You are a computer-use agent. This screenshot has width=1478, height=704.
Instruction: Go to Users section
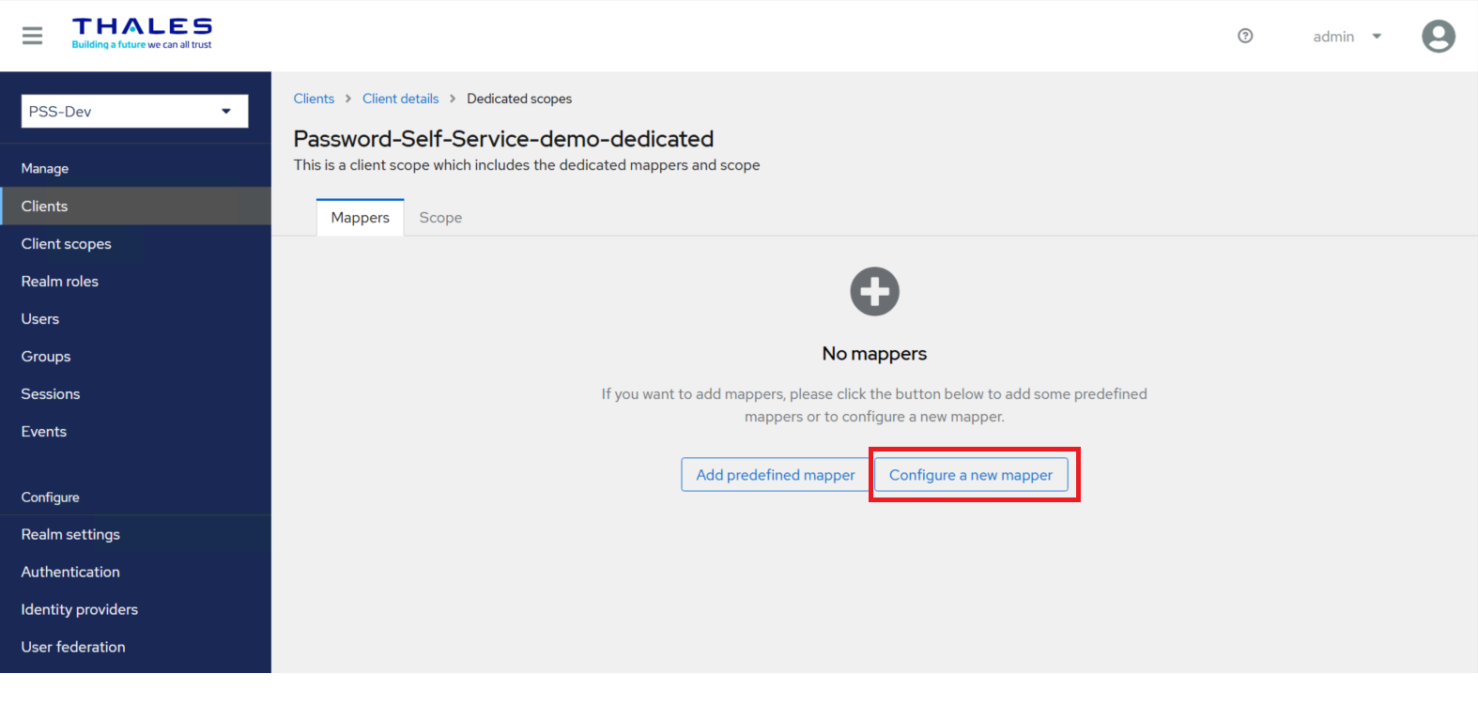click(x=40, y=319)
